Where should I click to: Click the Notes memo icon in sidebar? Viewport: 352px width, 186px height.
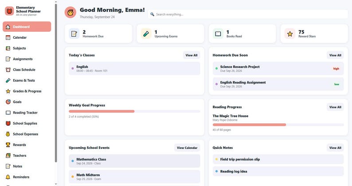click(8, 167)
